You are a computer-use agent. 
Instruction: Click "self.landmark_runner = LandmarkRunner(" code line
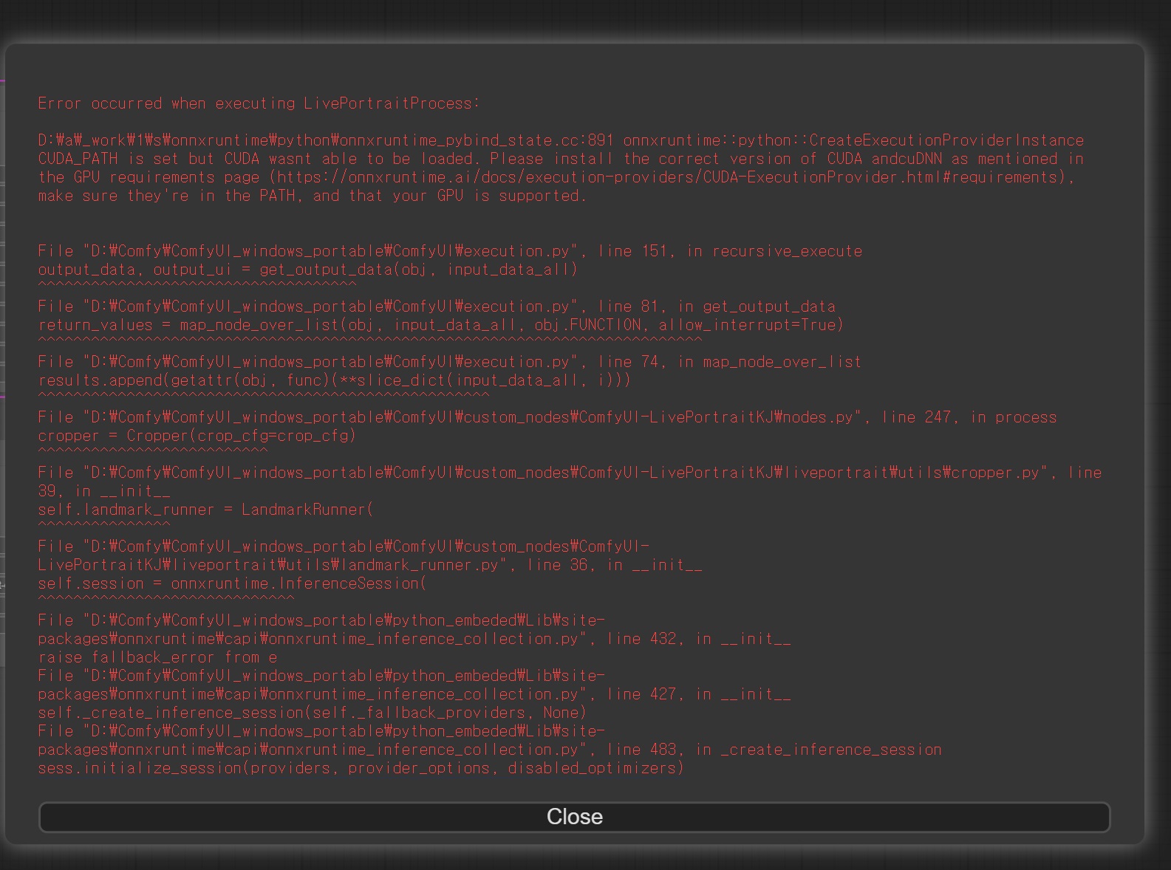(206, 510)
